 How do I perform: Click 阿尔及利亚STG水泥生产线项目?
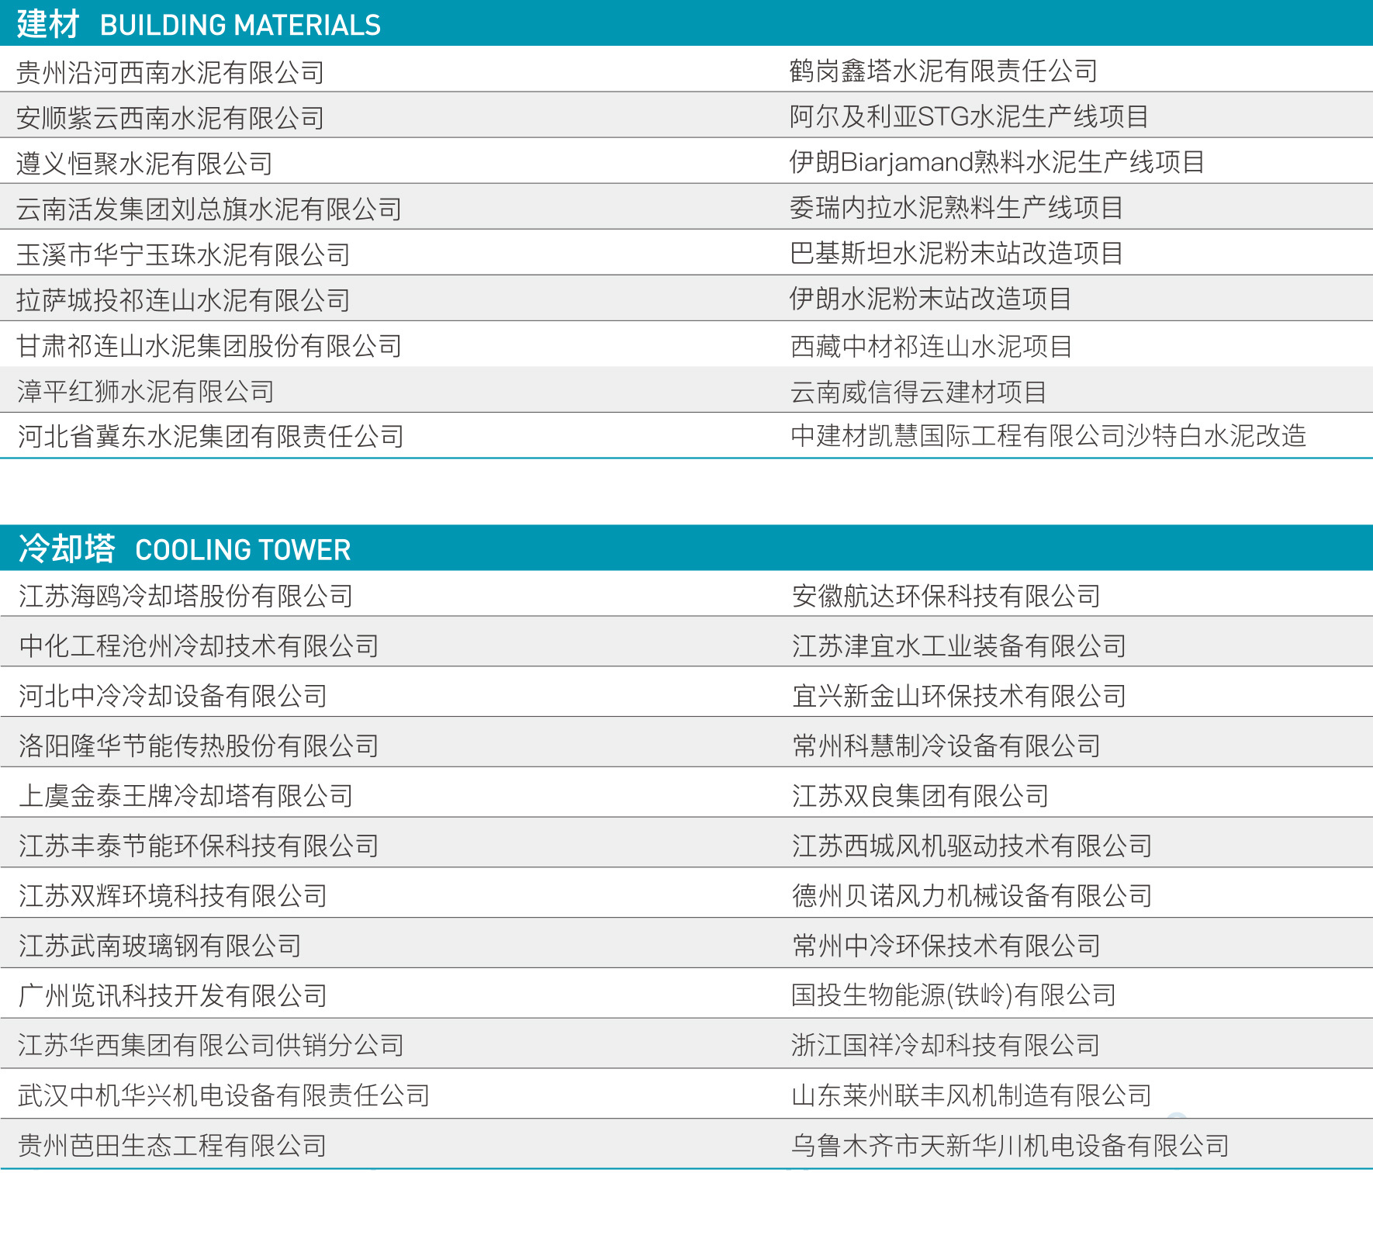(970, 116)
